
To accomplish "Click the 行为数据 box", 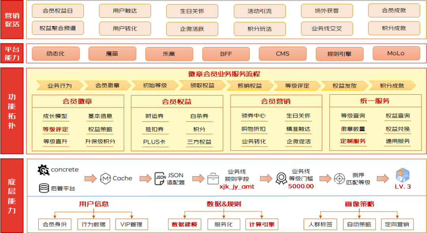I will [x=94, y=224].
